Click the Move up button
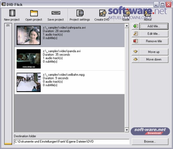 pyautogui.click(x=154, y=52)
